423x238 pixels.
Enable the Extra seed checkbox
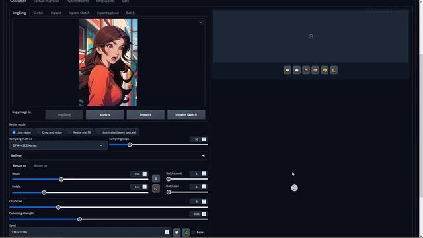click(x=193, y=232)
